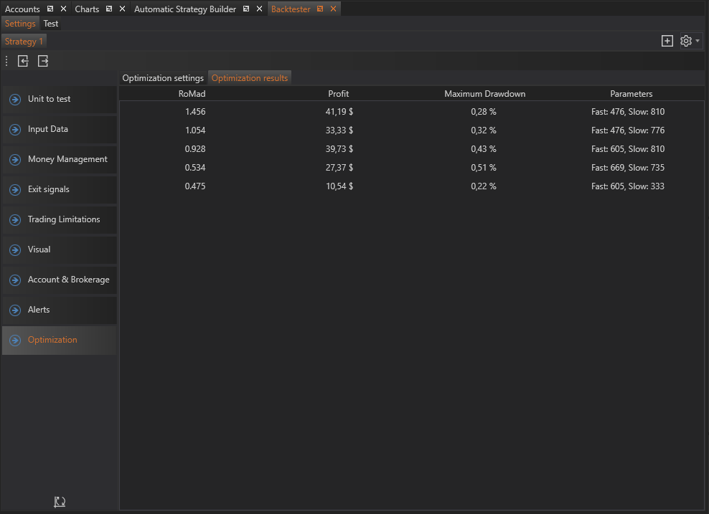
Task: Open the Accounts tab
Action: click(22, 9)
